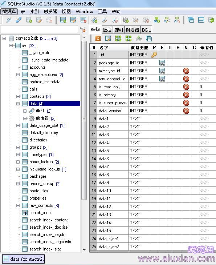Click the 数据类型 column header
Viewport: 216px width, 265px height.
139,48
